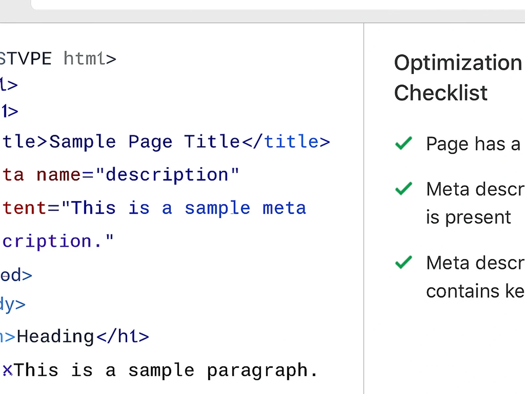Click the opening body tag line
Screen dimensions: 525x394
pyautogui.click(x=12, y=304)
